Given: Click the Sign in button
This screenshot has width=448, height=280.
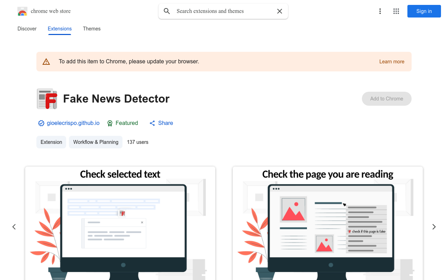Looking at the screenshot, I should pyautogui.click(x=424, y=11).
